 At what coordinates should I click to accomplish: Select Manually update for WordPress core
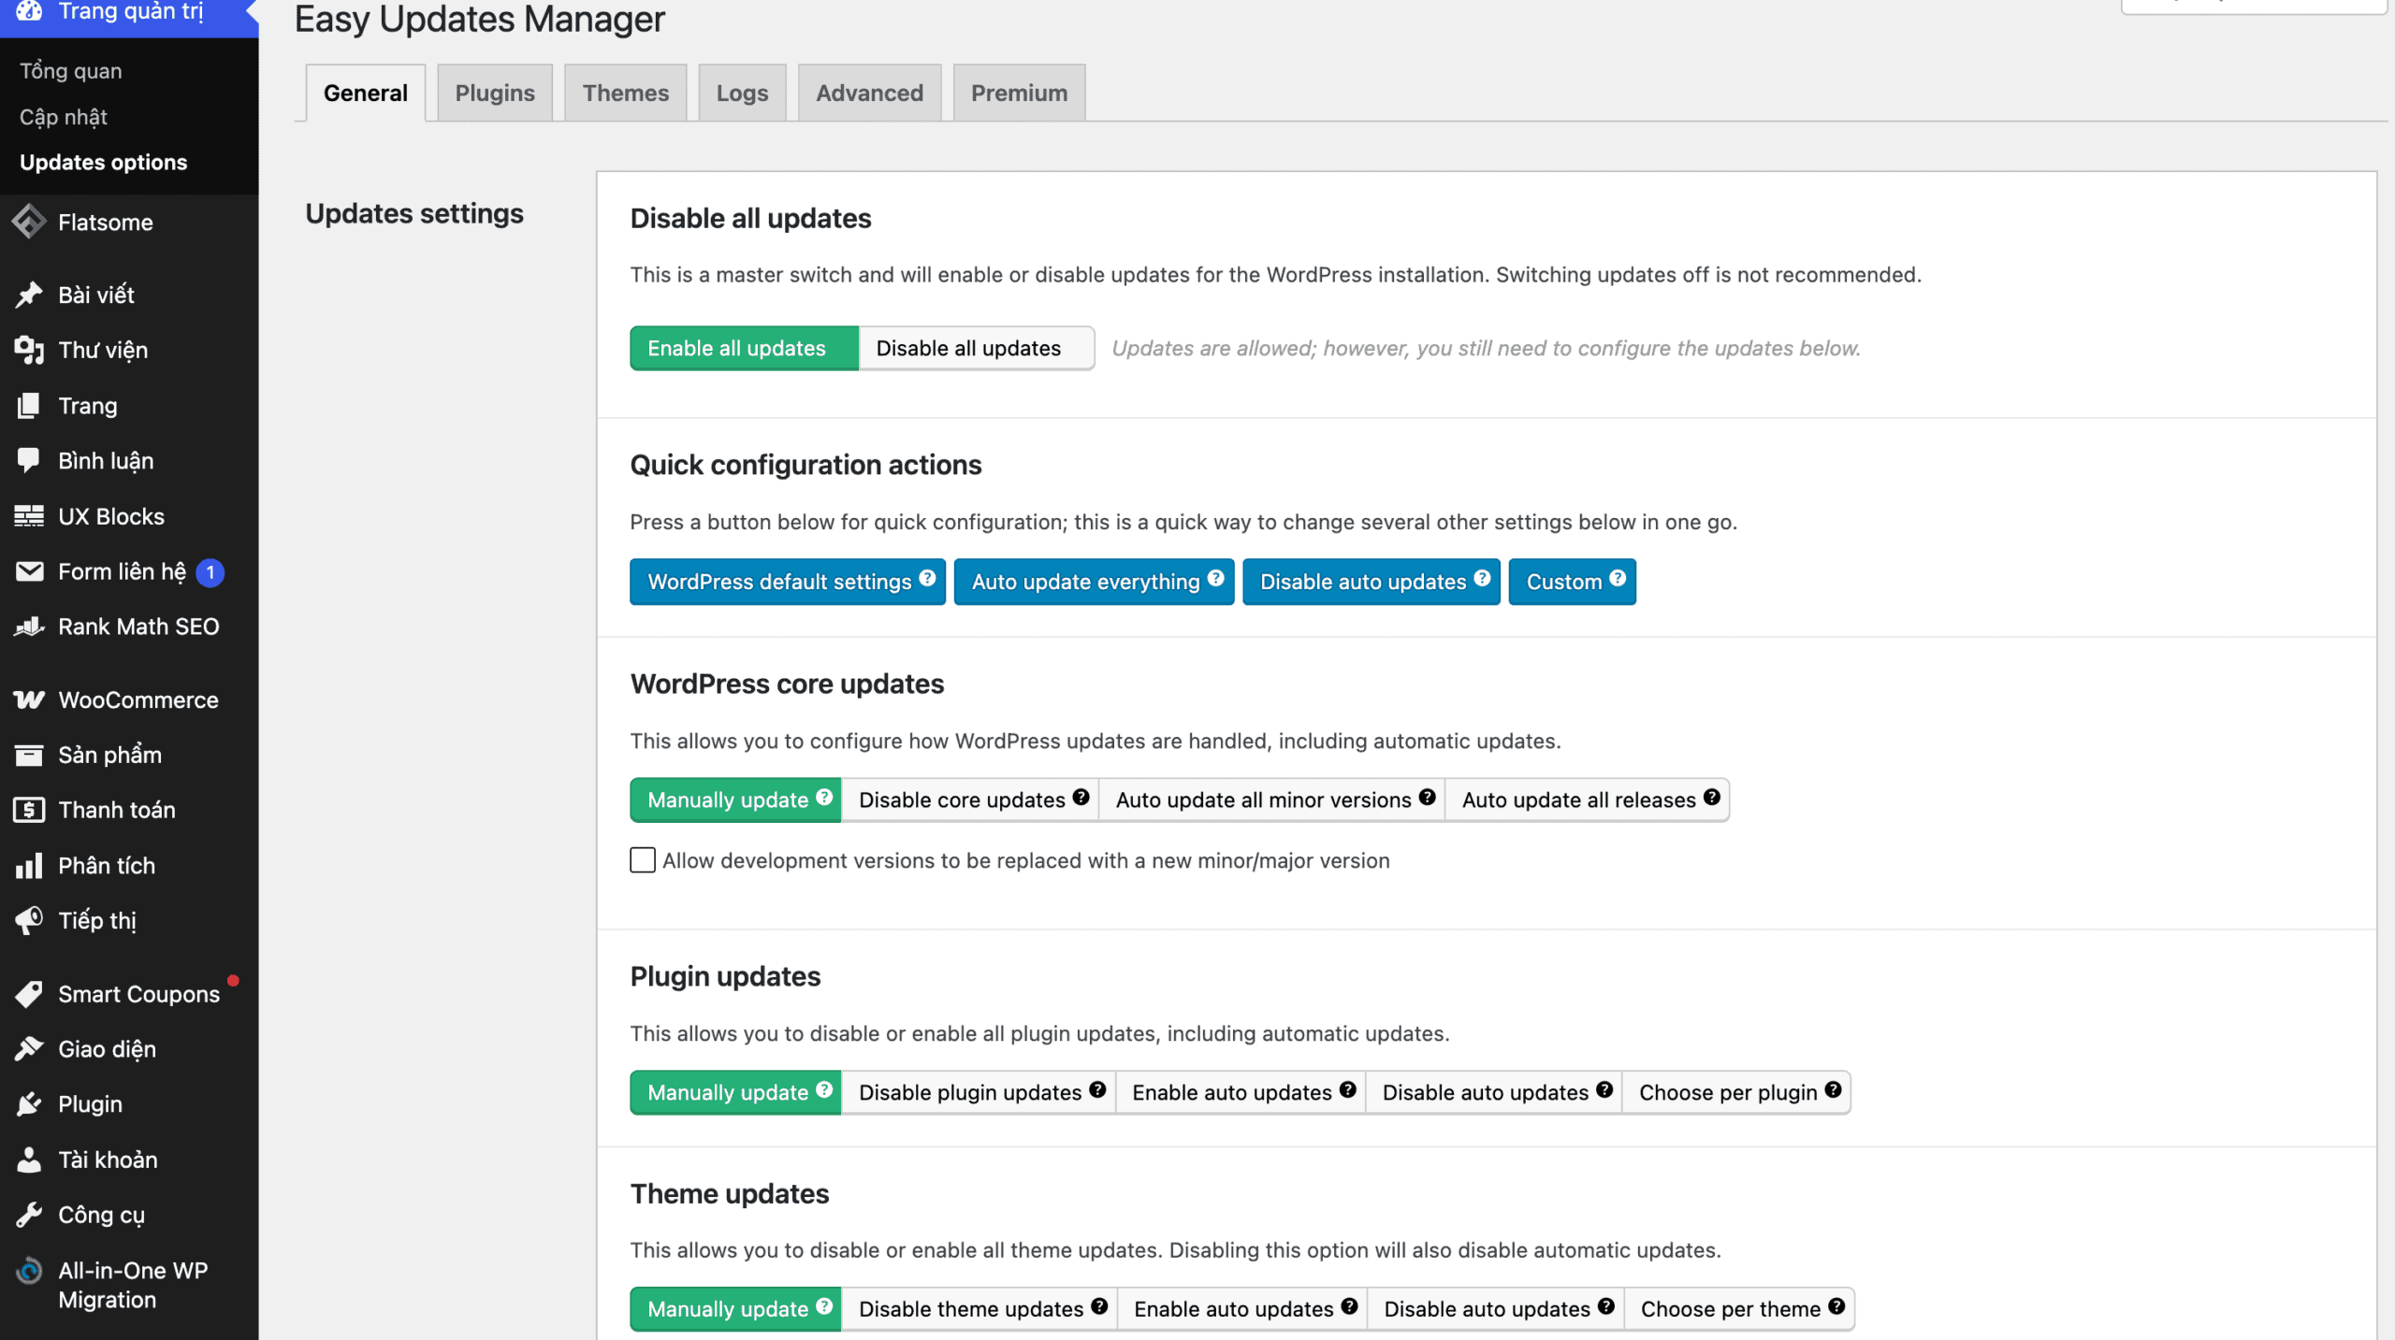735,800
